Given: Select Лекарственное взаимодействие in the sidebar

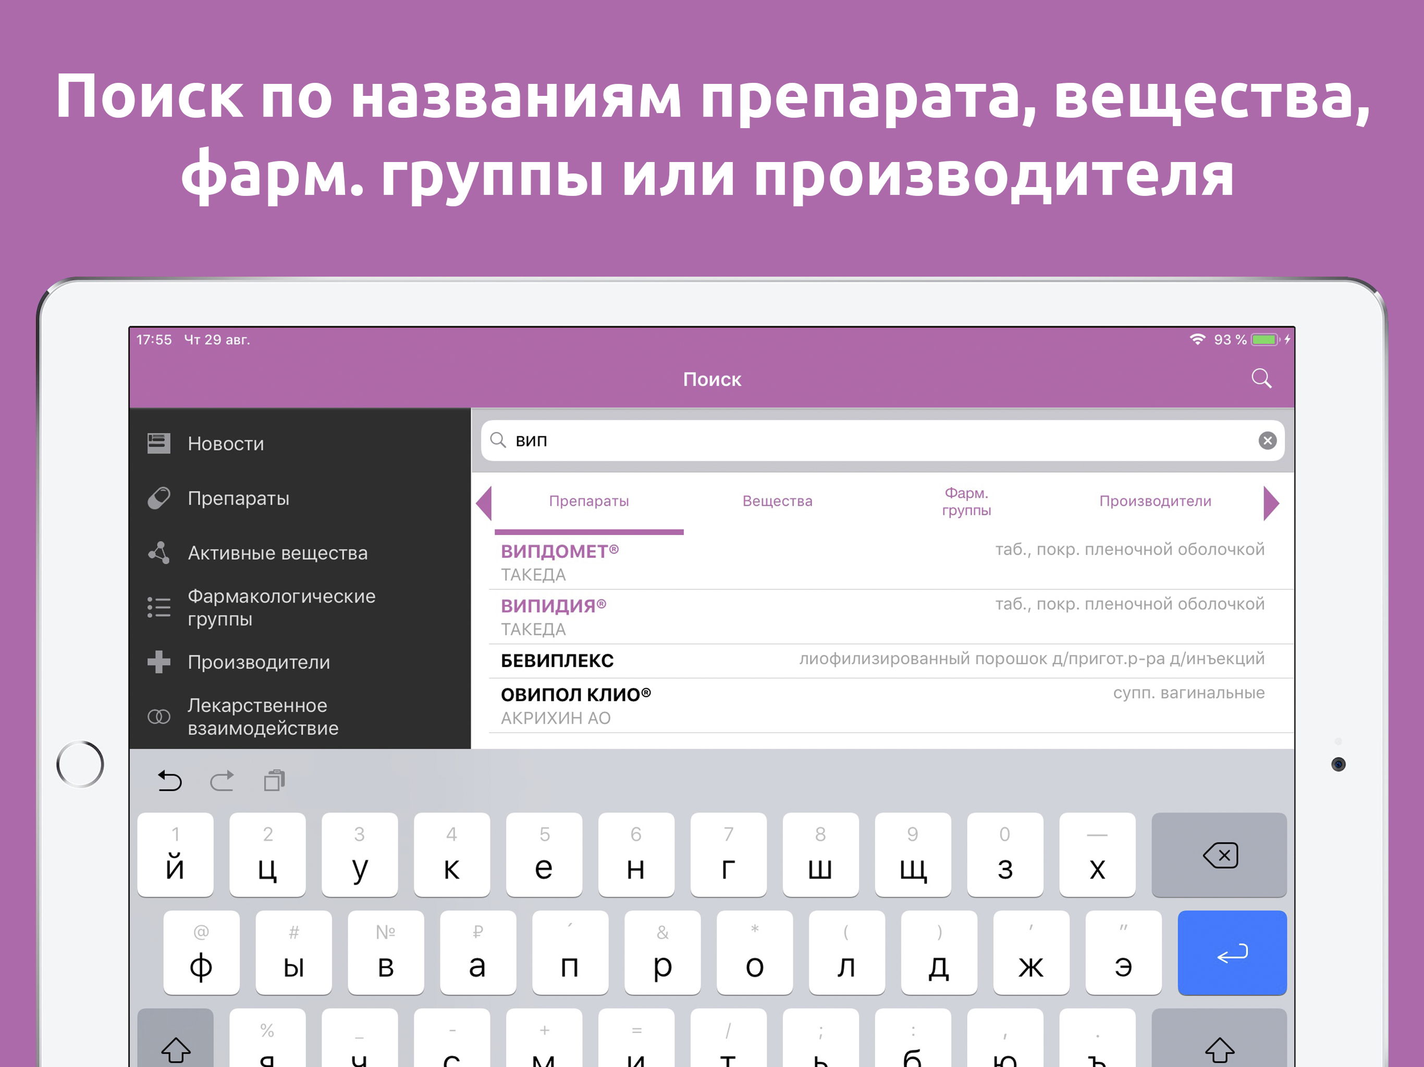Looking at the screenshot, I should (263, 716).
